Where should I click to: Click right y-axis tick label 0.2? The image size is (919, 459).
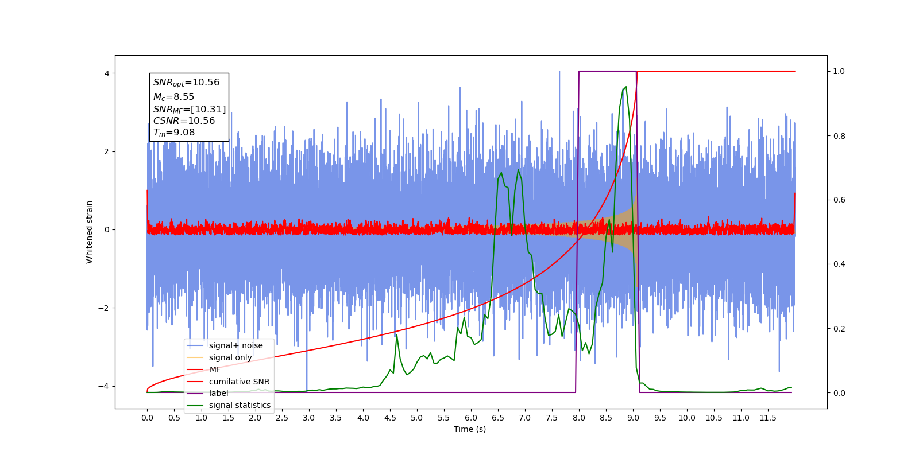pyautogui.click(x=839, y=329)
